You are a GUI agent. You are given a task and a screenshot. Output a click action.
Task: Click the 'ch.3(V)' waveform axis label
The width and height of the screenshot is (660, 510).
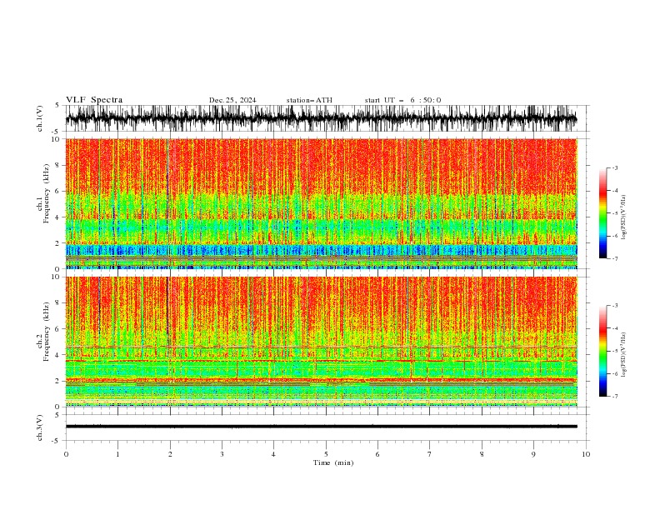click(40, 427)
